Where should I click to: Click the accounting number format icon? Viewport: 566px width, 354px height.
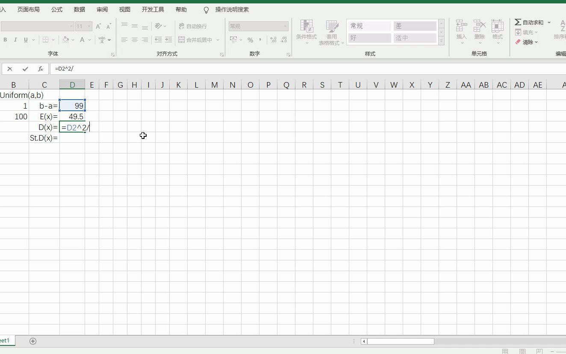point(233,40)
